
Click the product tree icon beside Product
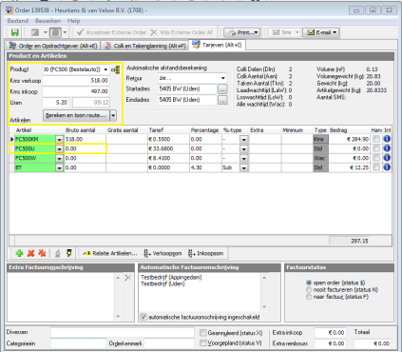pyautogui.click(x=116, y=69)
